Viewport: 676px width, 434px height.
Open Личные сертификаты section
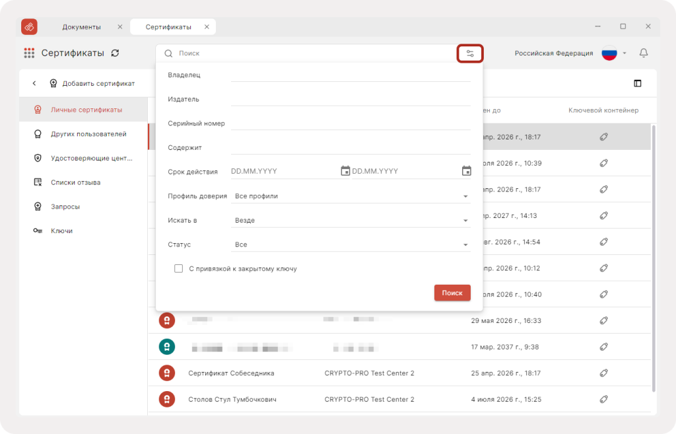[x=84, y=110]
